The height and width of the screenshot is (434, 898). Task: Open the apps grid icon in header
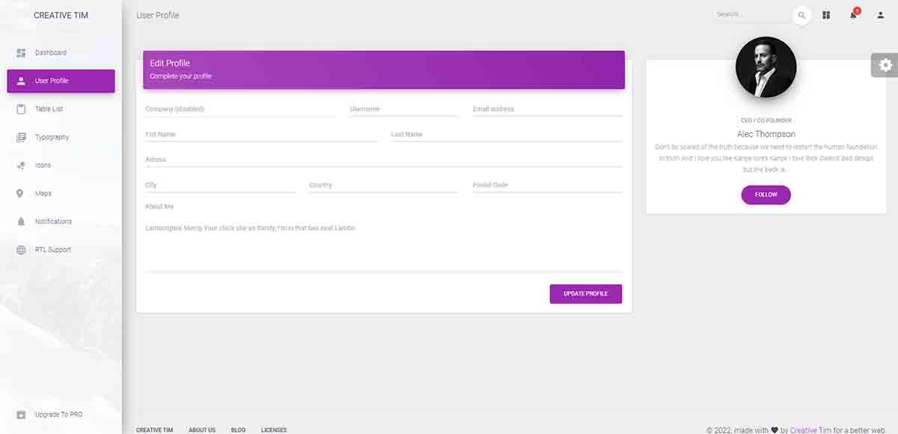click(825, 15)
